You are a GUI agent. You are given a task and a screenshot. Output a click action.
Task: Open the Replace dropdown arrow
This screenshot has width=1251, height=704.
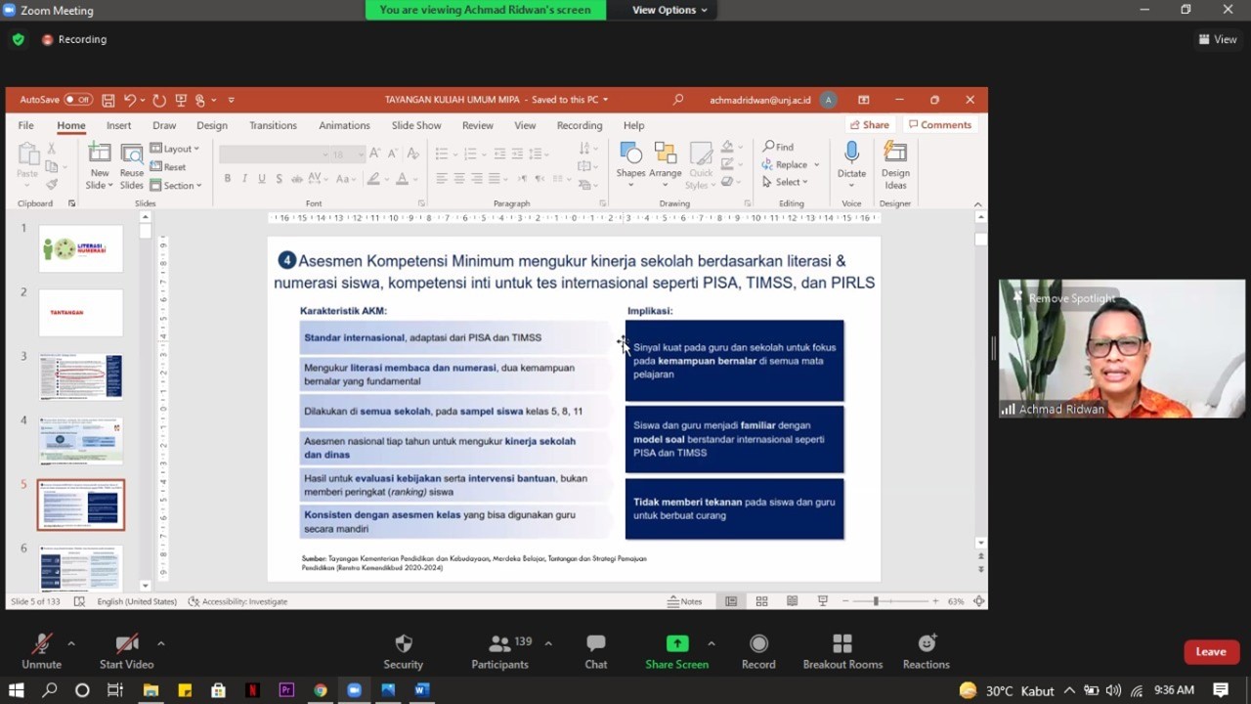[x=817, y=165]
